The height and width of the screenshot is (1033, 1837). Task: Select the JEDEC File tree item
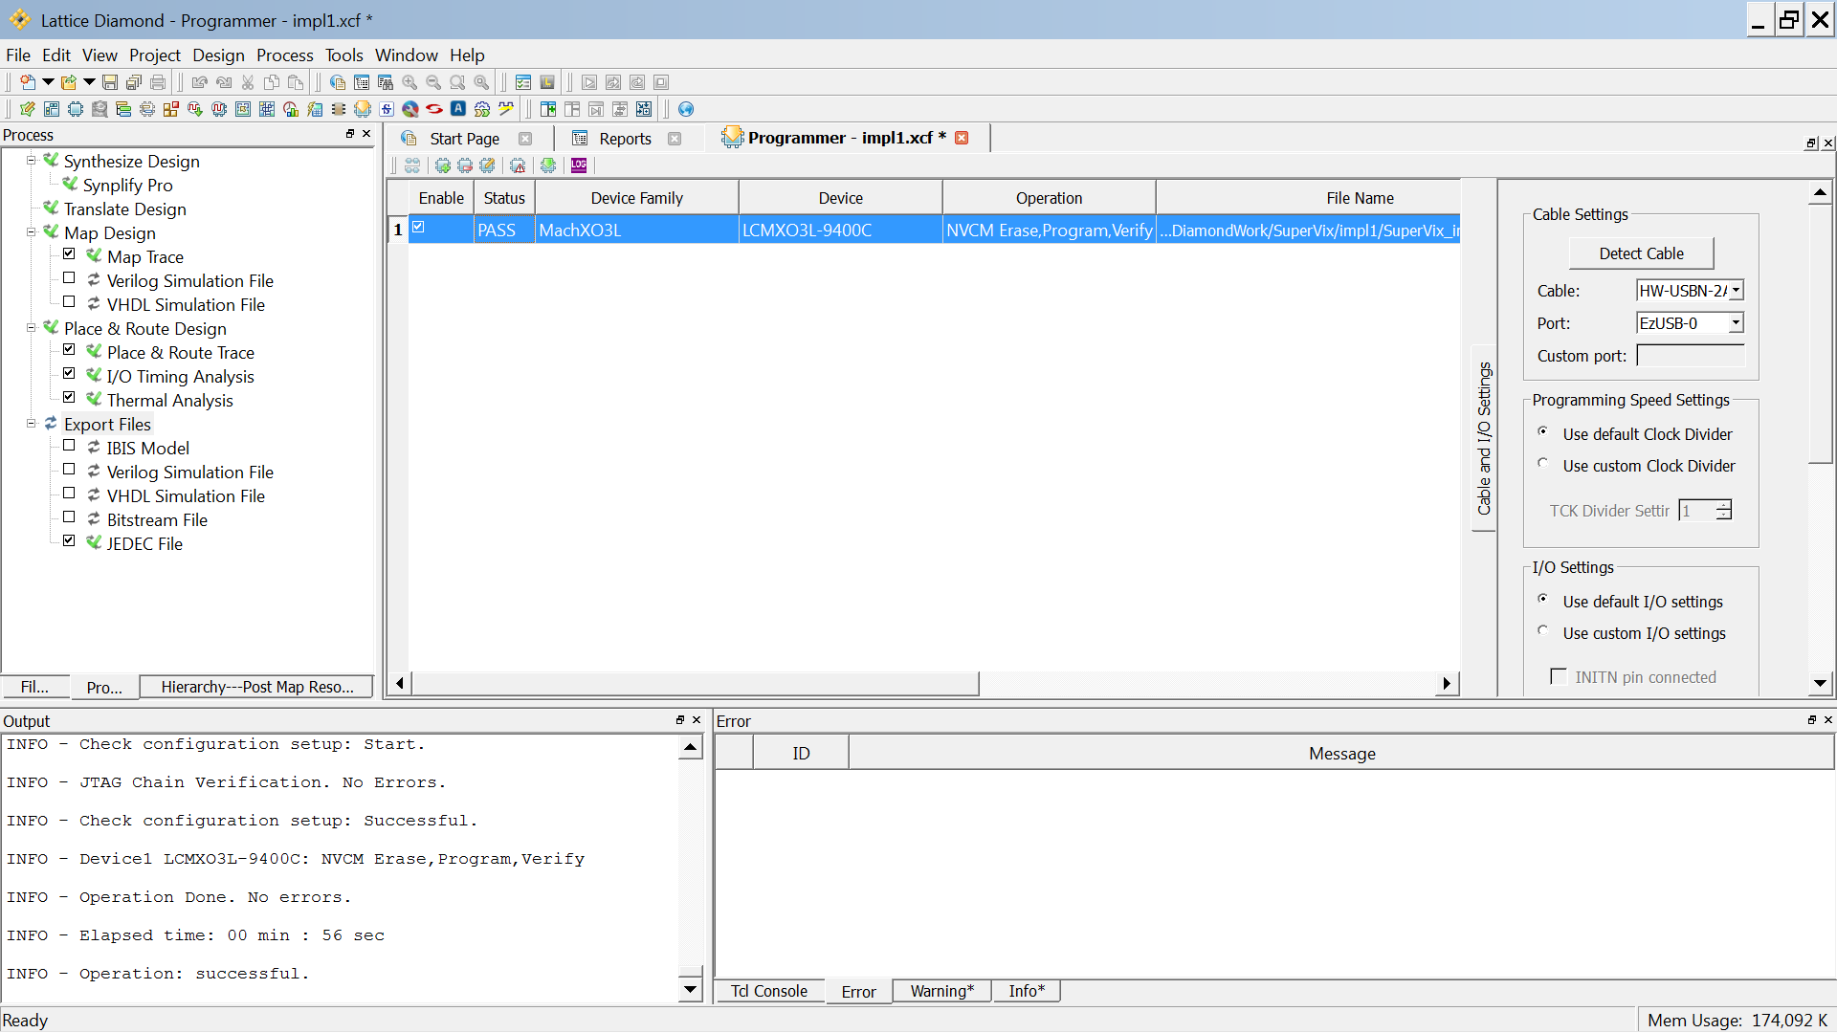[144, 543]
